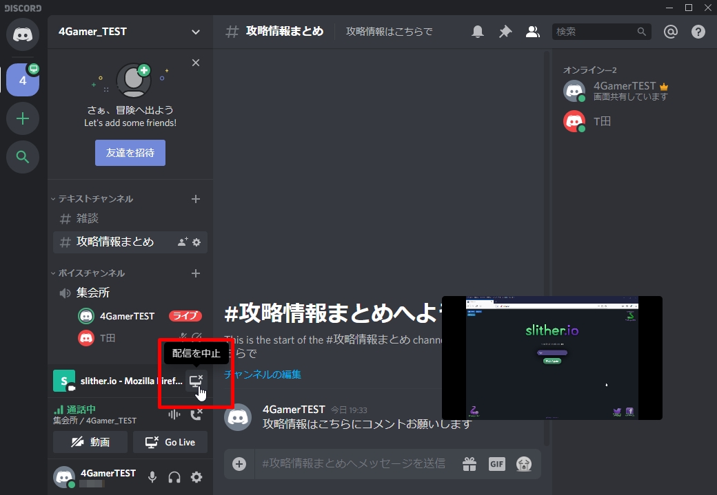Click the message text 攻略情報はこちらにコメントお願いします

(x=367, y=424)
